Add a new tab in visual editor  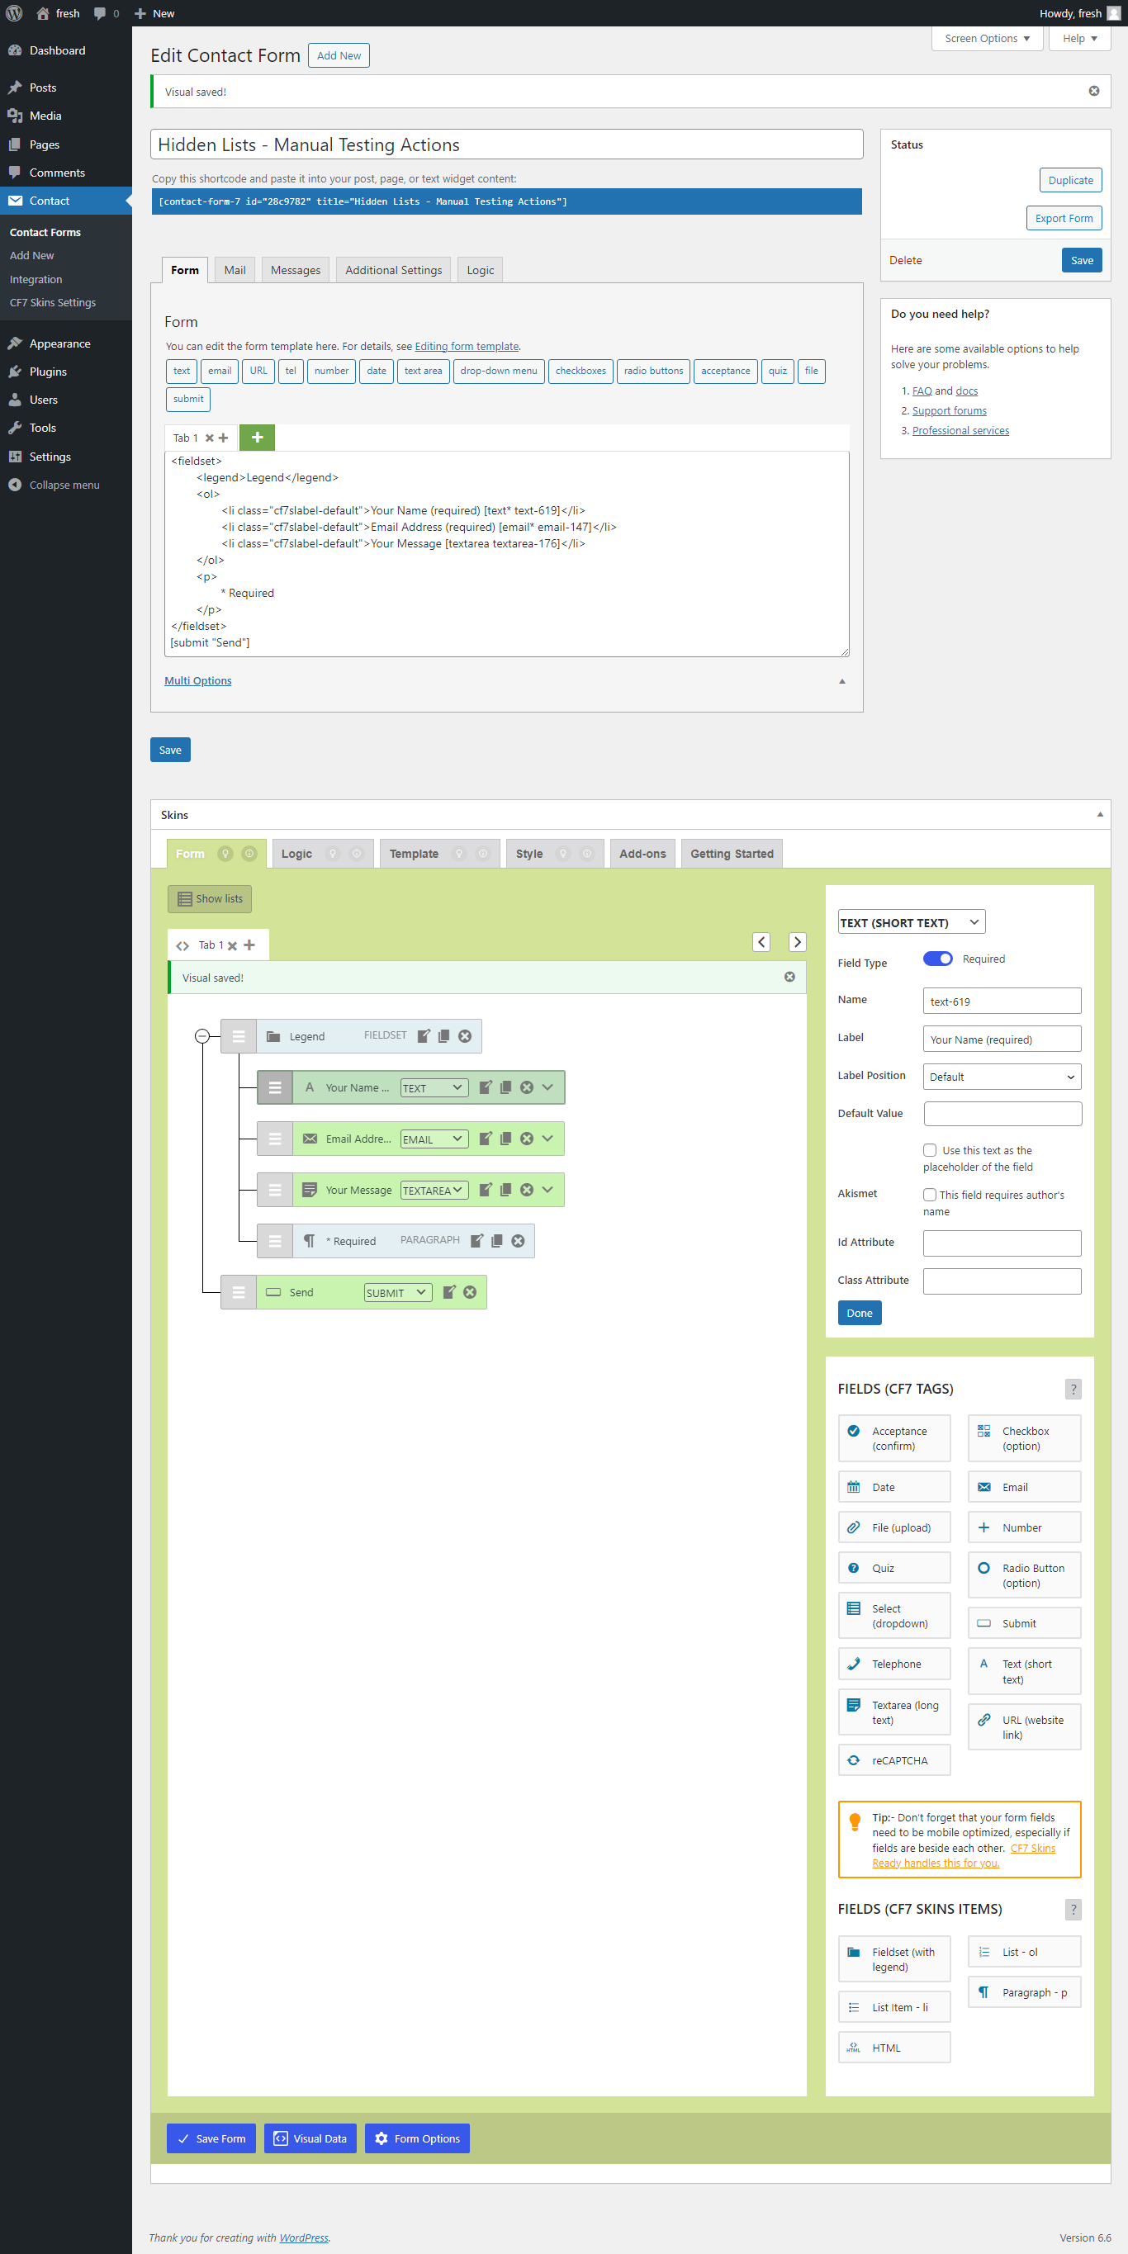[x=250, y=945]
